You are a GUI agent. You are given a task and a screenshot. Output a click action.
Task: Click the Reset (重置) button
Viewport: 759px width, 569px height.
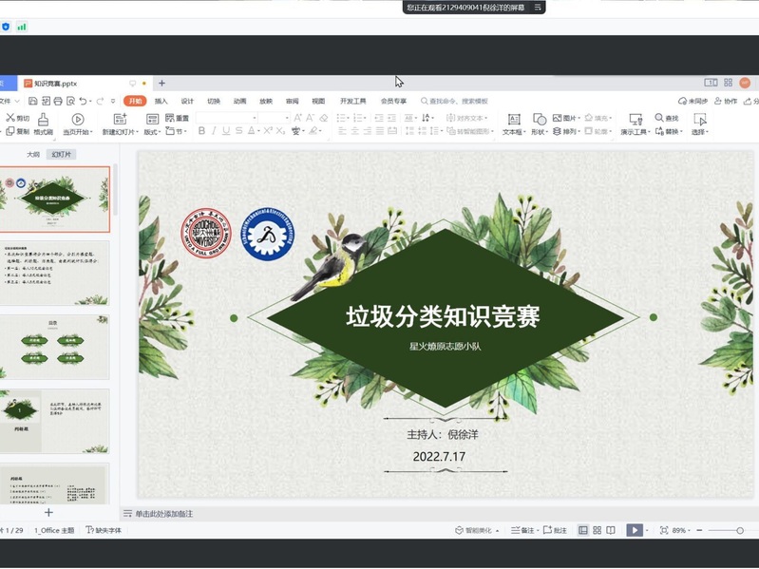click(x=178, y=118)
